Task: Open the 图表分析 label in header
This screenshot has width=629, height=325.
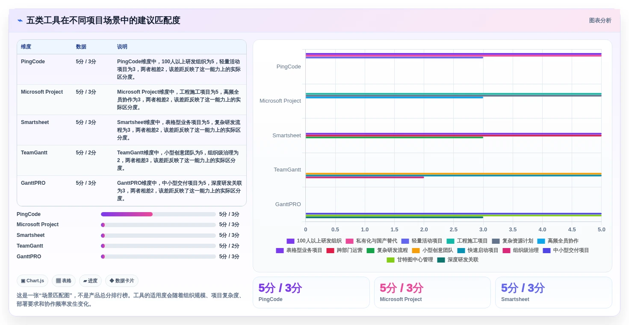Action: tap(600, 21)
